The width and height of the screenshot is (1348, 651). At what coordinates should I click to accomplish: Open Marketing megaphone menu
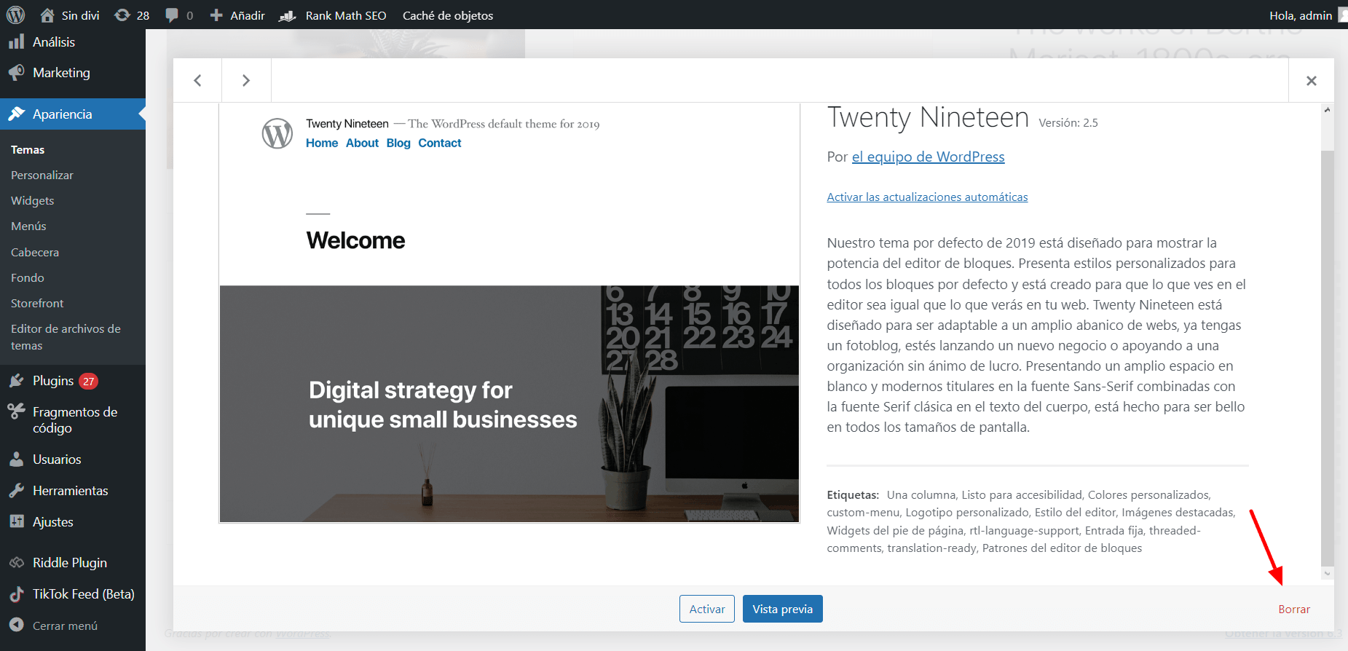point(73,73)
